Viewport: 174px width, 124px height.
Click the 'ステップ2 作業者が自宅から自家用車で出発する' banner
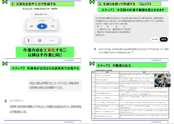click(x=45, y=68)
